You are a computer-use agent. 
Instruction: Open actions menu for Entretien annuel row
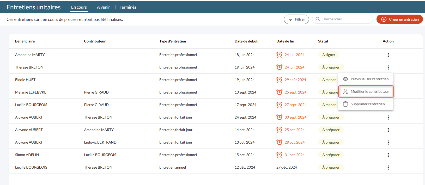(x=388, y=168)
